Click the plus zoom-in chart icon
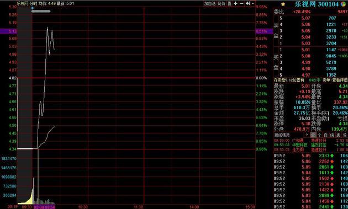This screenshot has width=348, height=209. (235, 3)
